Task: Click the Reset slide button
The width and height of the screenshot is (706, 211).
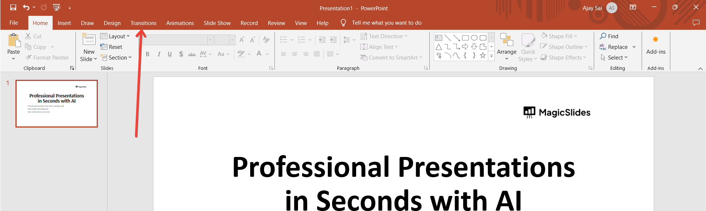Action: pos(111,47)
